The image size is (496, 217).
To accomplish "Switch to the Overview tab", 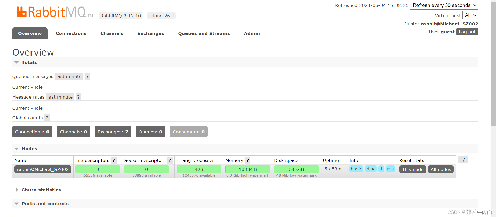I will [x=30, y=33].
